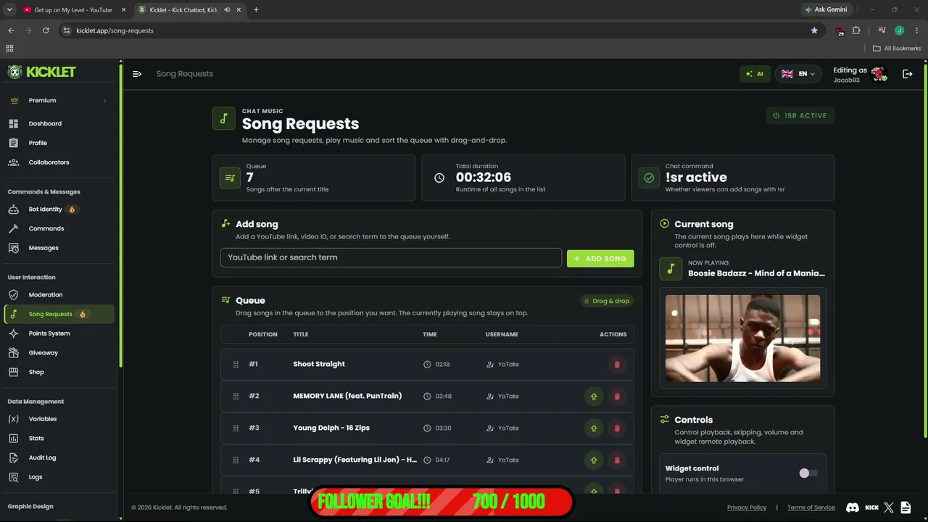Image resolution: width=928 pixels, height=522 pixels.
Task: Open the browser extensions menu
Action: coord(856,30)
